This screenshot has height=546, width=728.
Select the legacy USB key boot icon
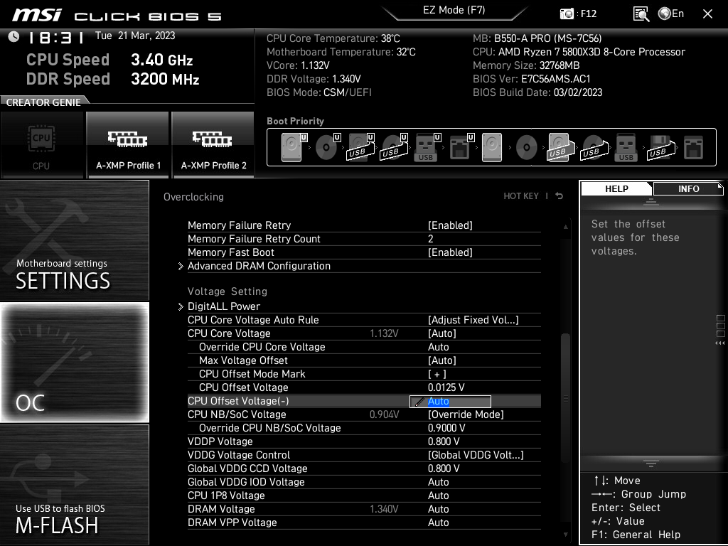point(626,147)
